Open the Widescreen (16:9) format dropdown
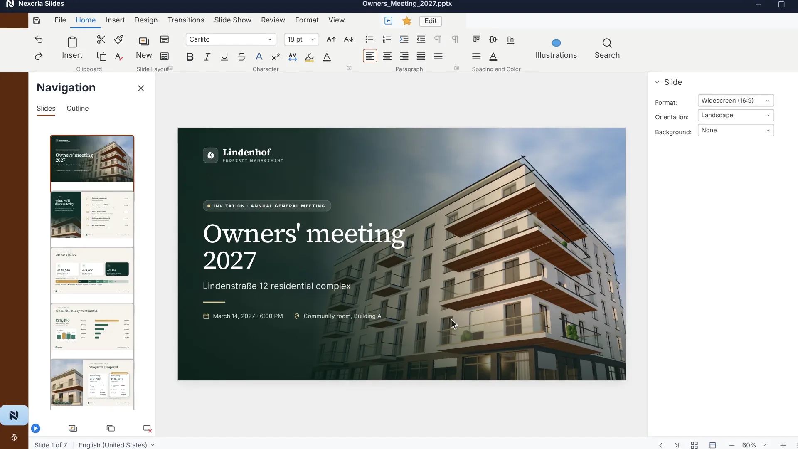Screen dimensions: 798x449 736,101
